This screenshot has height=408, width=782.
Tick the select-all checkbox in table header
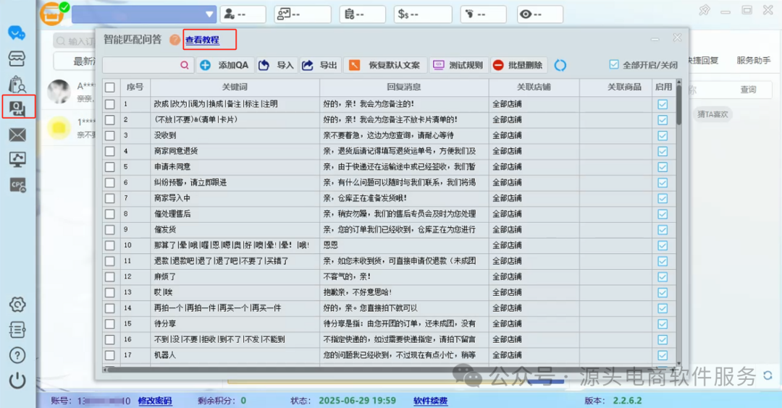[x=110, y=88]
